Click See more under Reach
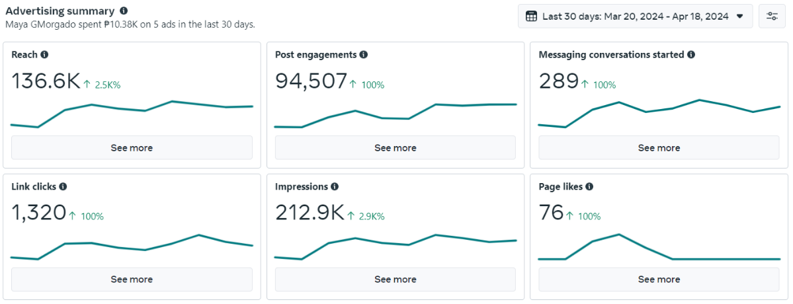 tap(132, 147)
